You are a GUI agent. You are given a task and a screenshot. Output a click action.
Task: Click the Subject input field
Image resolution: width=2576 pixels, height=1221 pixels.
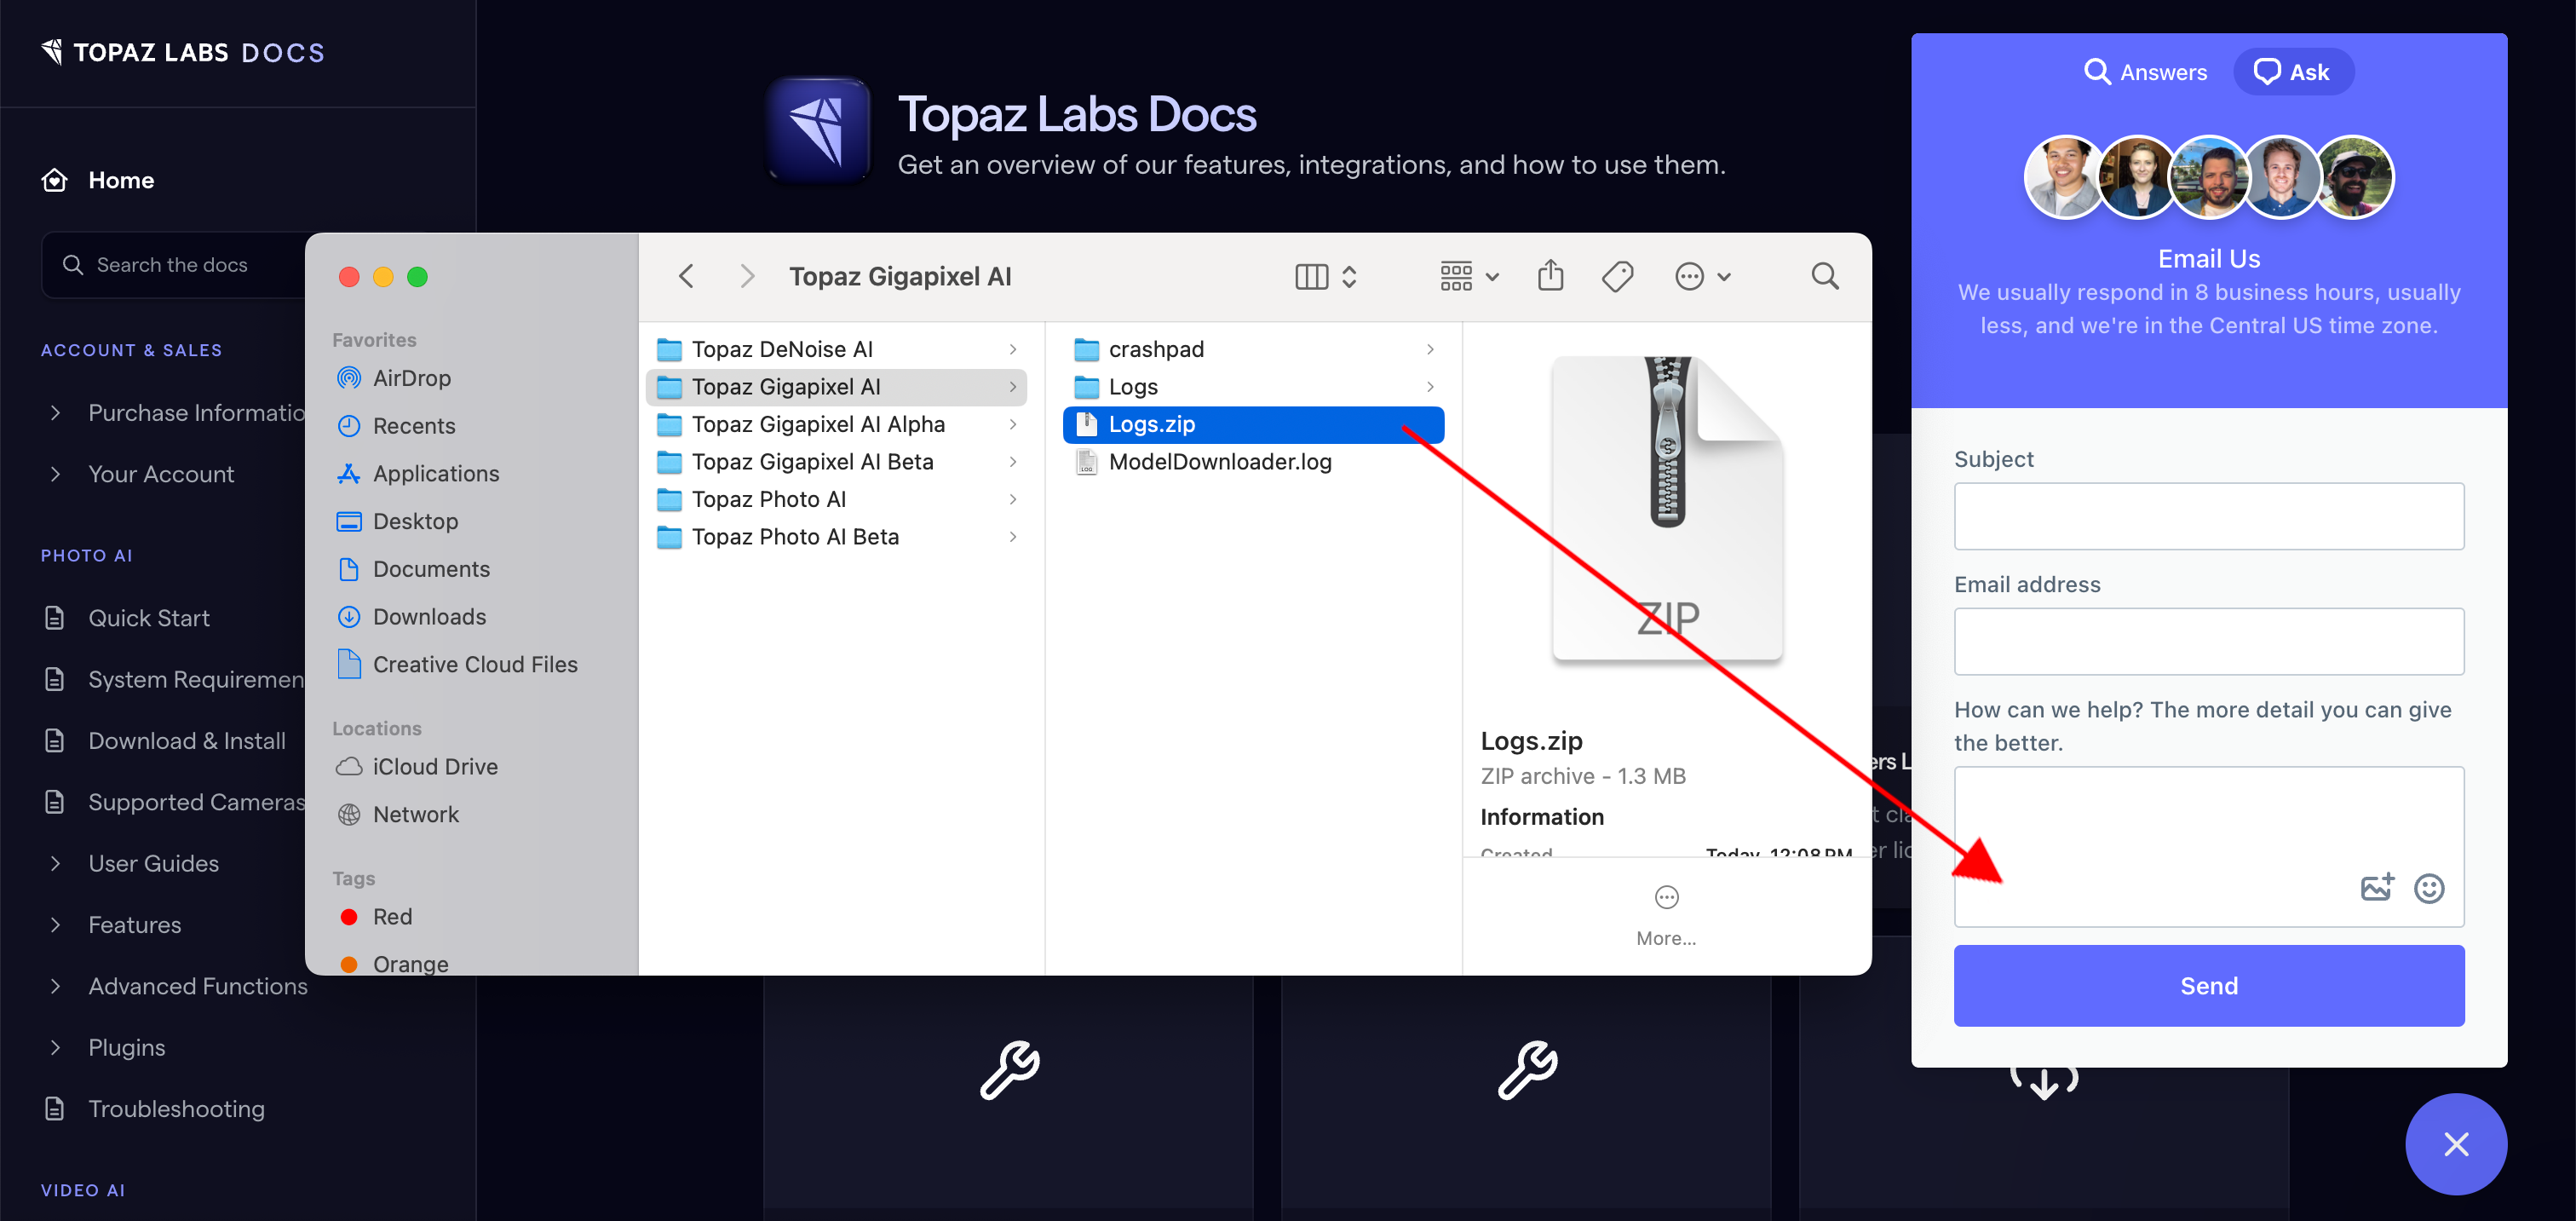point(2208,516)
